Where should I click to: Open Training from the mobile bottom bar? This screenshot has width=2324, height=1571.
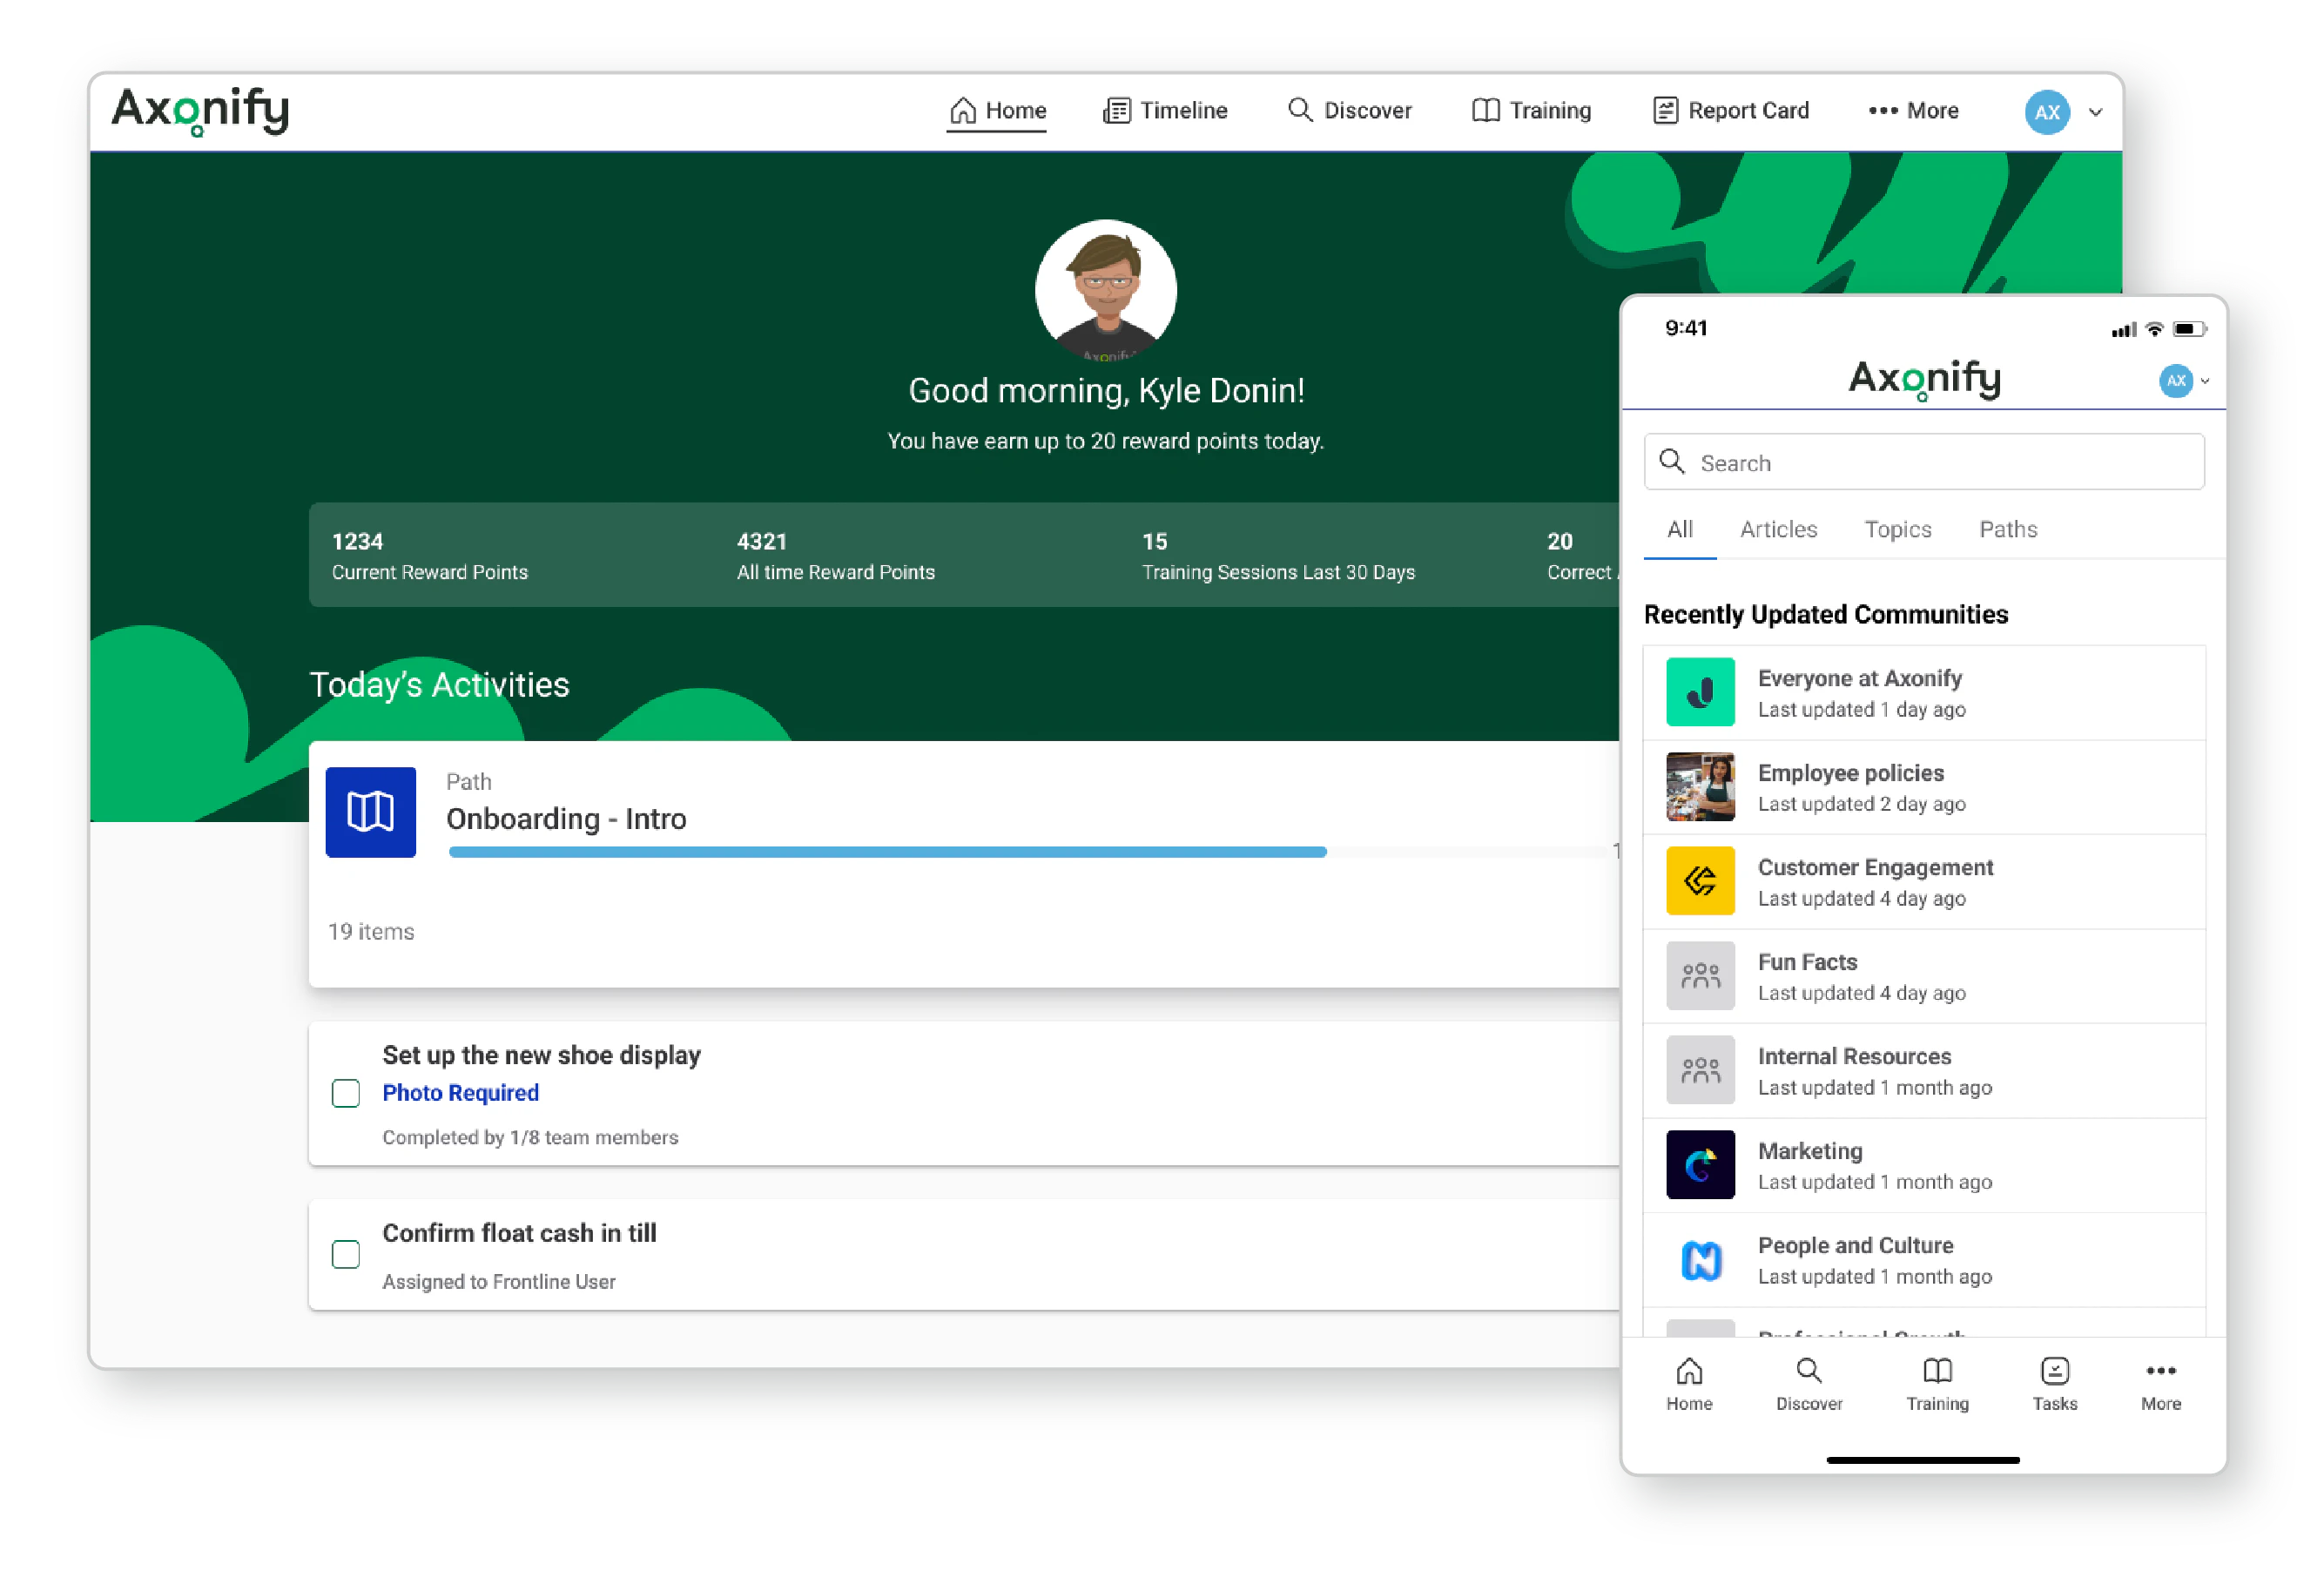tap(1937, 1383)
